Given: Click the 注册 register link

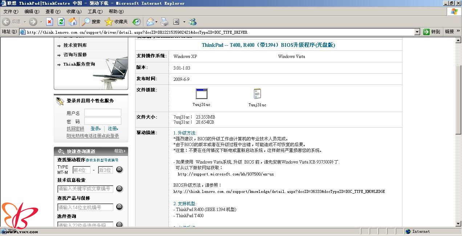Looking at the screenshot, I should pos(113,129).
